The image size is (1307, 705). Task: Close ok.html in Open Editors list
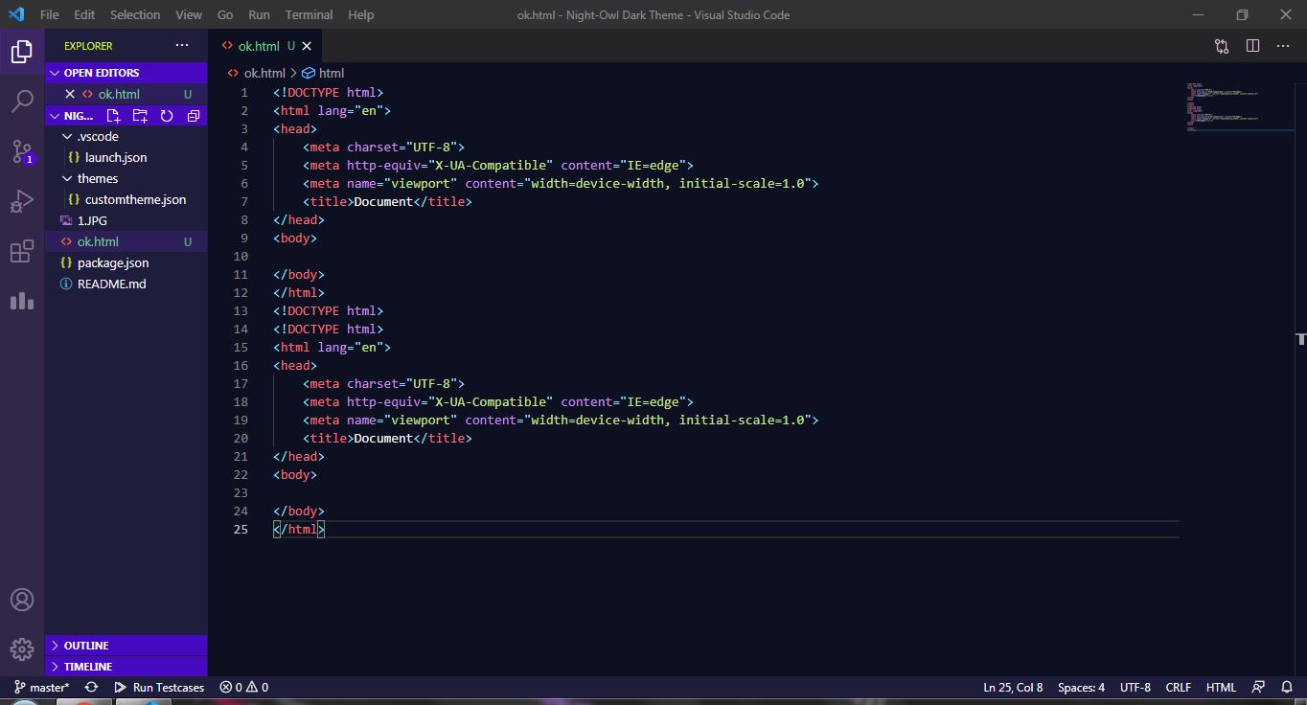click(x=69, y=94)
